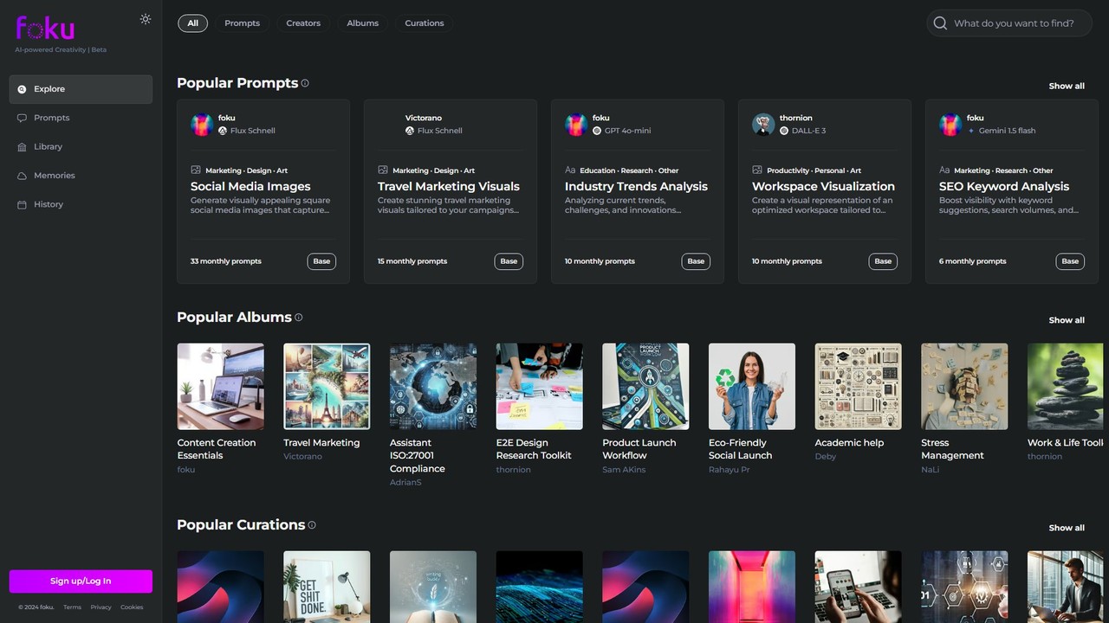The height and width of the screenshot is (623, 1109).
Task: Select the Albums filter tab
Action: [x=362, y=23]
